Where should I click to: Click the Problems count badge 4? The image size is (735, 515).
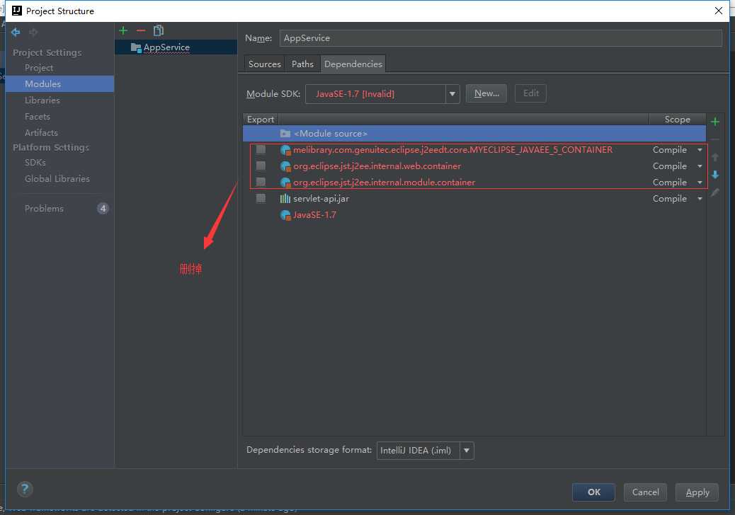103,209
